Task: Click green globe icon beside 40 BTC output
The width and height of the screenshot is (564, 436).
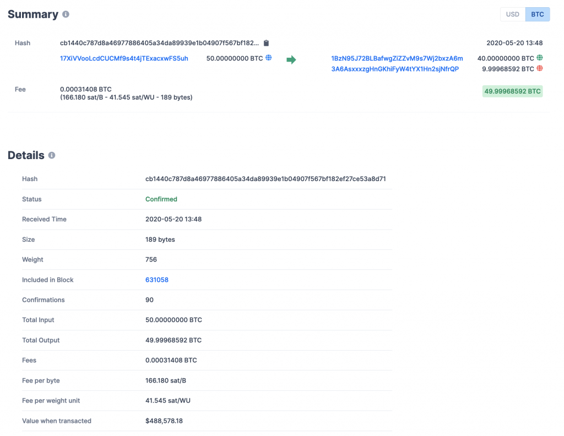Action: tap(539, 57)
